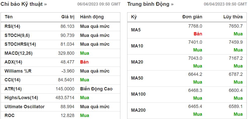Click the Biến Động Cao action text

click(96, 89)
